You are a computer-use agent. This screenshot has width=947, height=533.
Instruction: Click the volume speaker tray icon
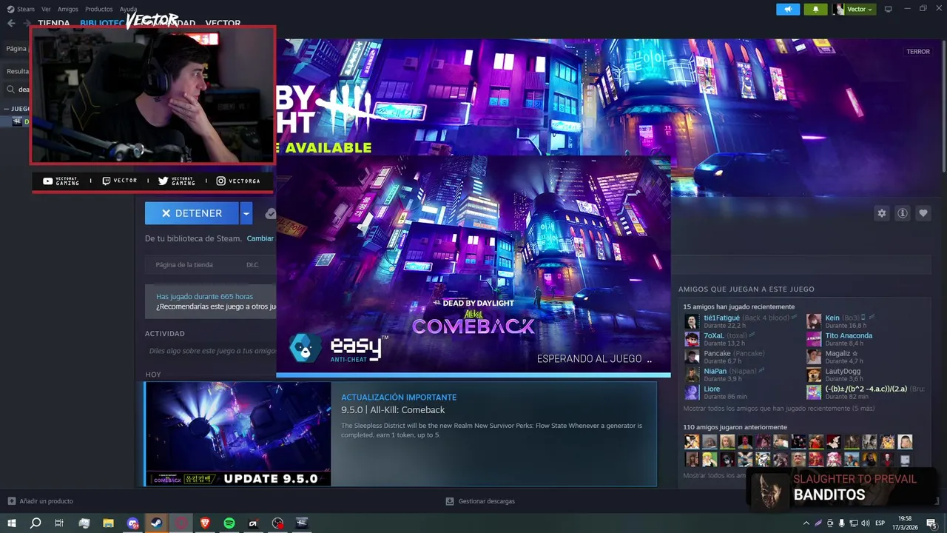point(865,523)
